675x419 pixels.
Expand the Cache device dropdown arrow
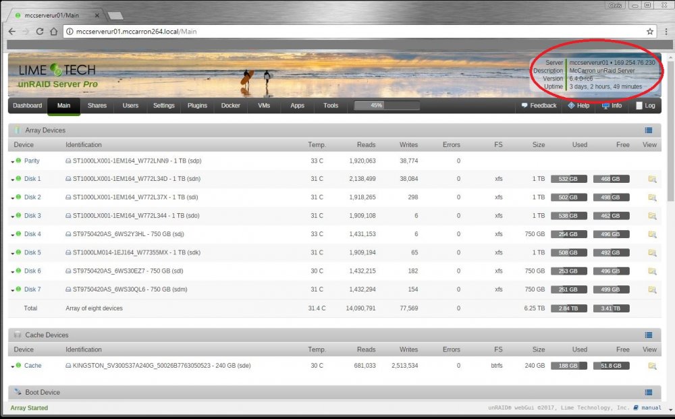(12, 367)
